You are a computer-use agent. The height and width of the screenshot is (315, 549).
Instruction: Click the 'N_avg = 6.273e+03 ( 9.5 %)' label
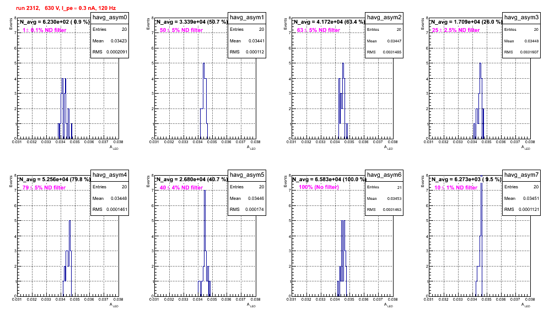[x=467, y=180]
